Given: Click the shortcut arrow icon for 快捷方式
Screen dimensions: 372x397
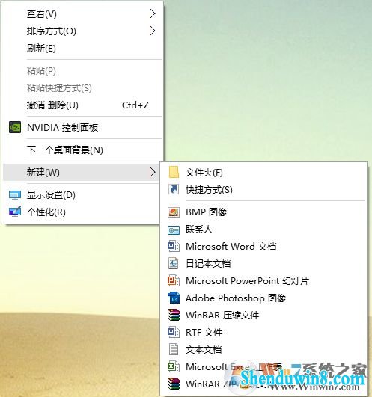Looking at the screenshot, I should pos(174,189).
